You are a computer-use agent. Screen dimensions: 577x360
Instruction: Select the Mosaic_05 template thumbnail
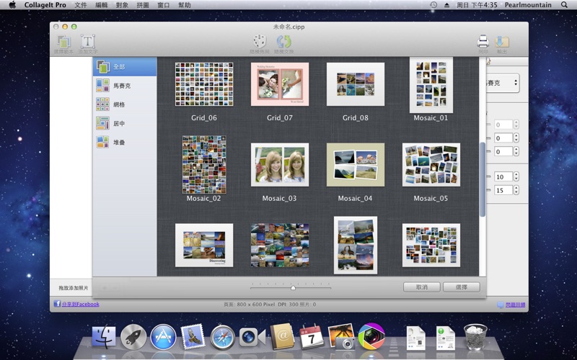point(431,165)
